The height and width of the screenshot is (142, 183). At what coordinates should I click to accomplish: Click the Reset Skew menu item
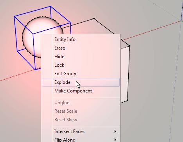tap(81, 120)
